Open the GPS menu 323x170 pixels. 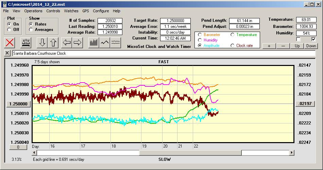click(85, 11)
